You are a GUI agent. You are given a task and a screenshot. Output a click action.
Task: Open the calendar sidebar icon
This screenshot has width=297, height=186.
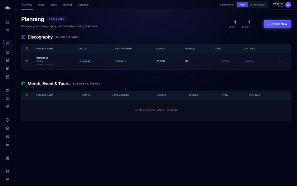[x=7, y=77]
